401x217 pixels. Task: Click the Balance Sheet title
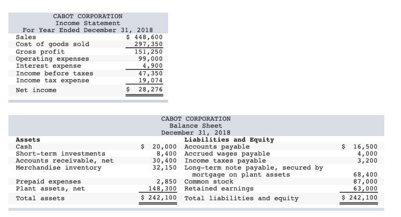[196, 126]
